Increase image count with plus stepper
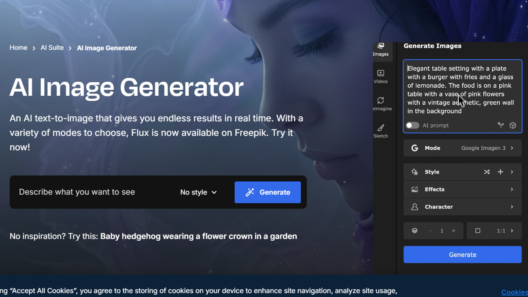Screen dimensions: 528x297 (x=453, y=231)
